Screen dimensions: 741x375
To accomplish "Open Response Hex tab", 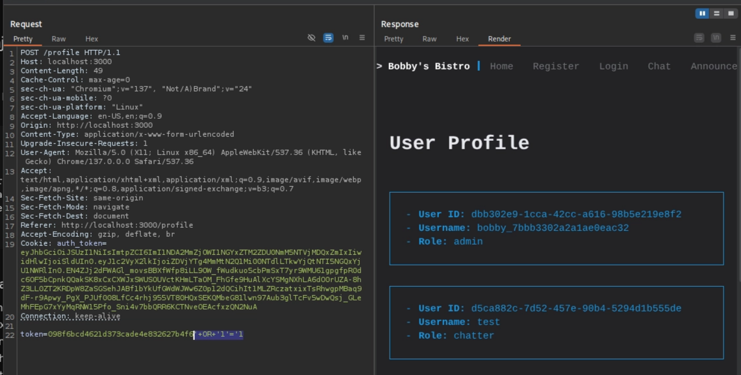I will 462,39.
